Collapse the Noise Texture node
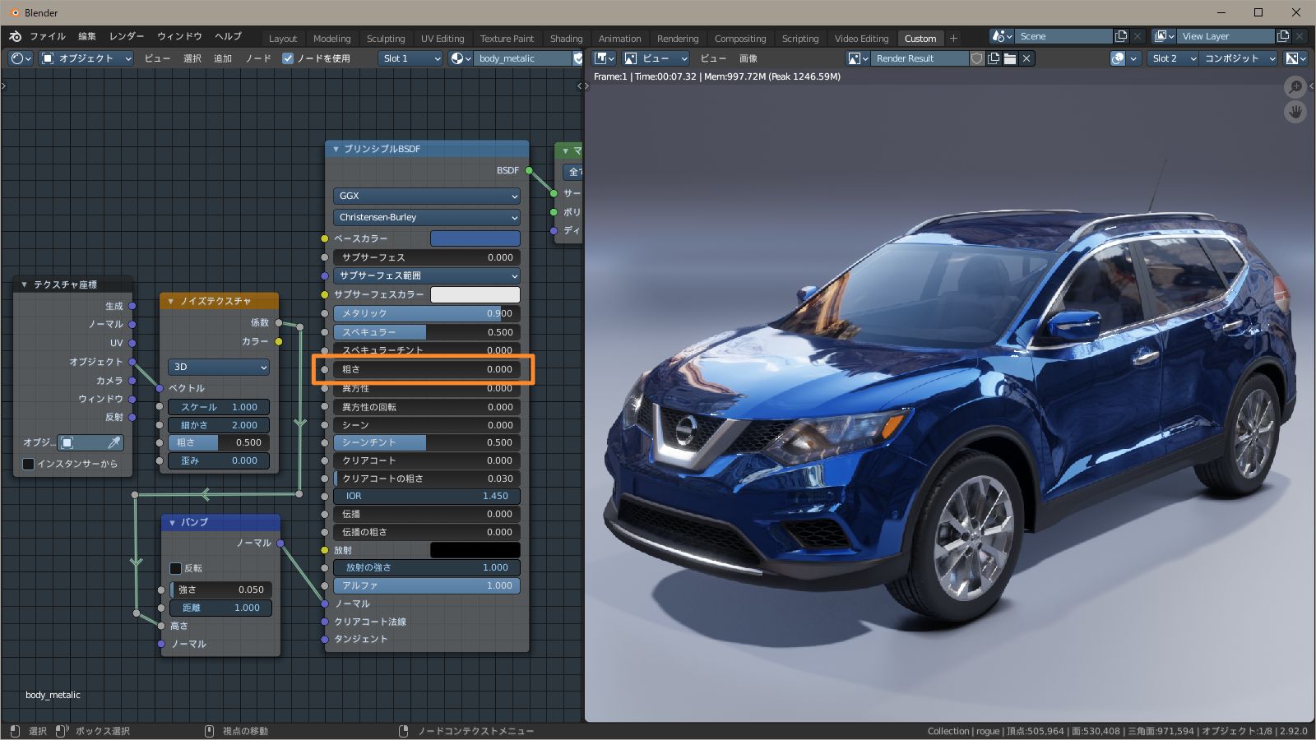This screenshot has width=1316, height=740. tap(170, 301)
